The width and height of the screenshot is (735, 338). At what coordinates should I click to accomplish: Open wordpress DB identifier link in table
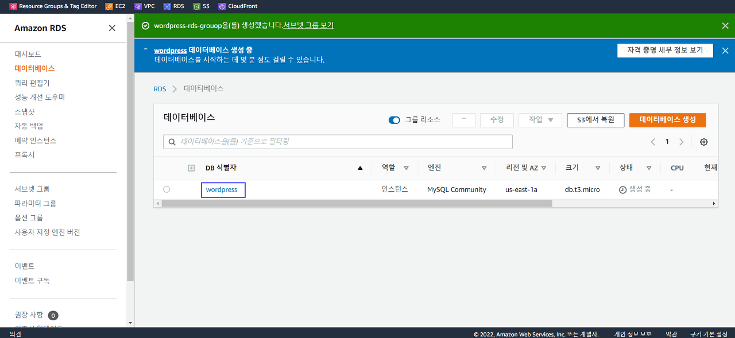(x=222, y=189)
